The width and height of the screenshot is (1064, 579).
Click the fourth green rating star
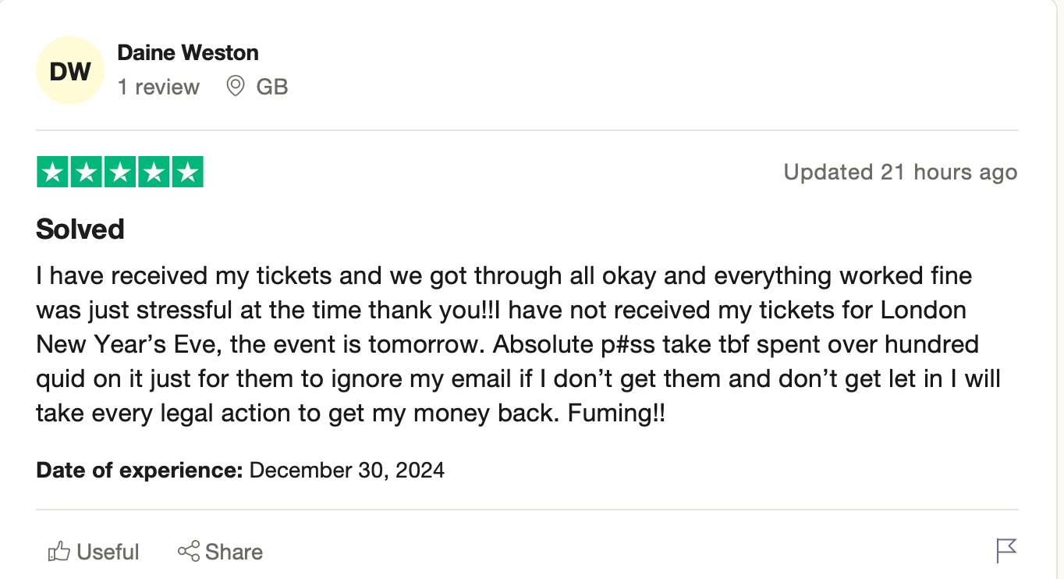154,172
